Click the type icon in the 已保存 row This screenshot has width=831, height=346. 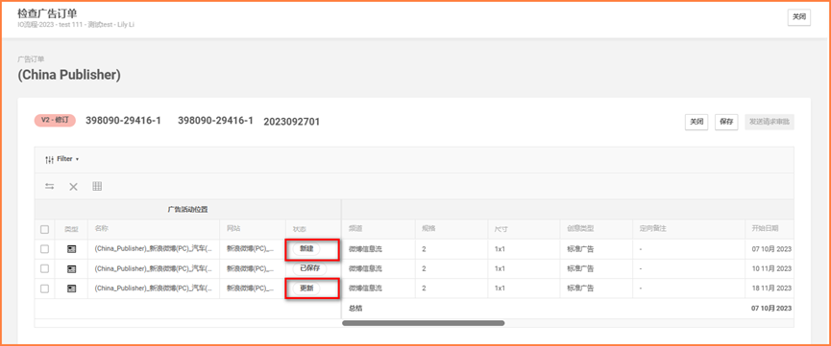(x=71, y=268)
